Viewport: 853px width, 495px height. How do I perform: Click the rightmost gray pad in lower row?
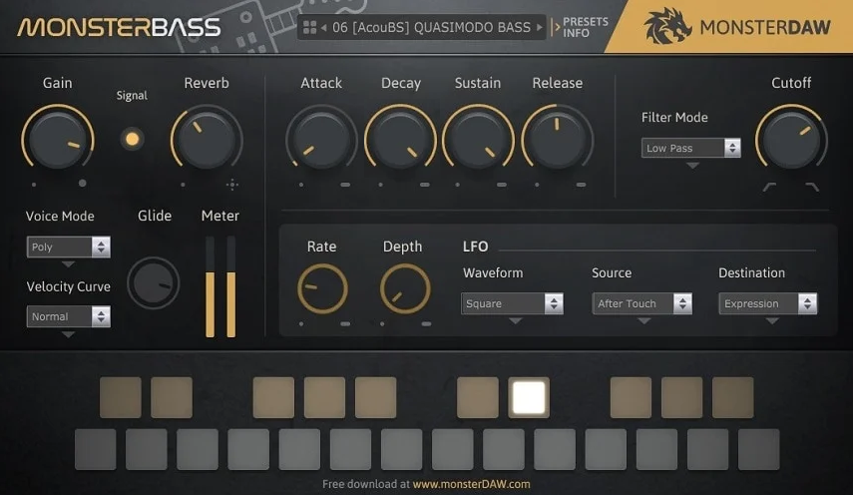pyautogui.click(x=759, y=449)
